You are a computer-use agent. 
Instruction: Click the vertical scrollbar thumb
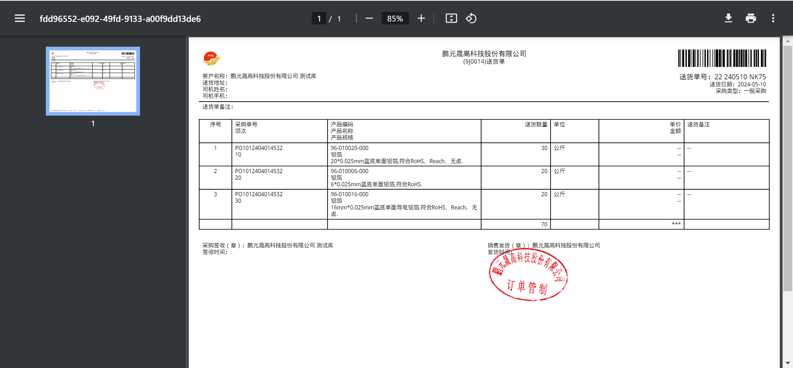(x=788, y=165)
